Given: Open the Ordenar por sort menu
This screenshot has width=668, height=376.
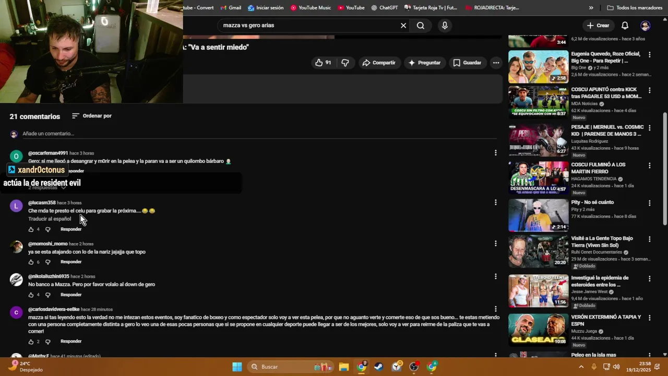Looking at the screenshot, I should click(x=92, y=116).
